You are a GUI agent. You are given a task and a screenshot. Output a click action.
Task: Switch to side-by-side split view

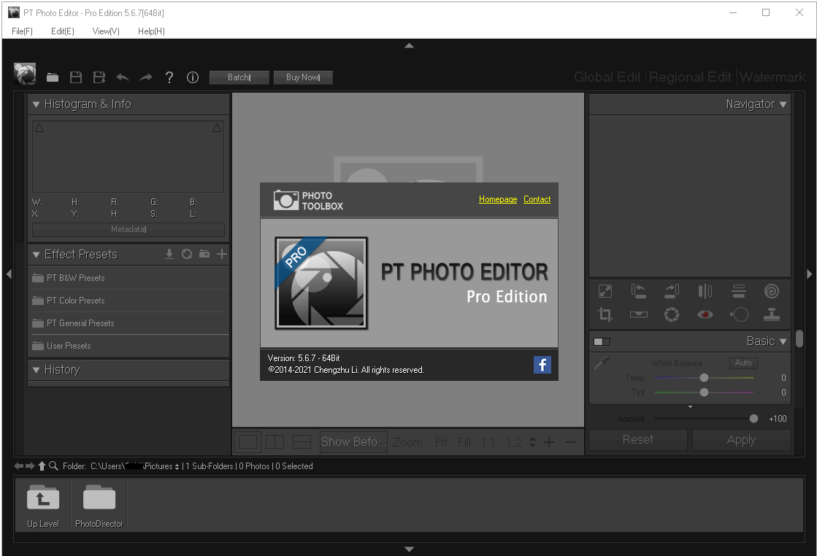click(275, 441)
